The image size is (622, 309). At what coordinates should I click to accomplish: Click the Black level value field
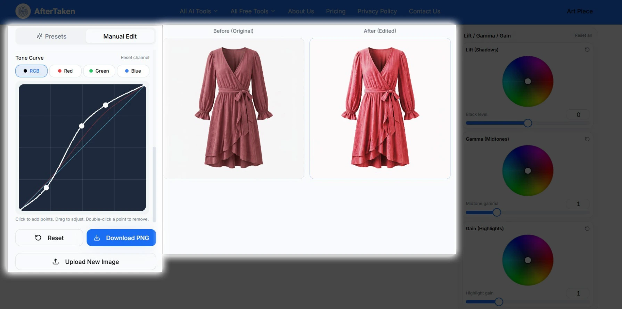(x=578, y=115)
